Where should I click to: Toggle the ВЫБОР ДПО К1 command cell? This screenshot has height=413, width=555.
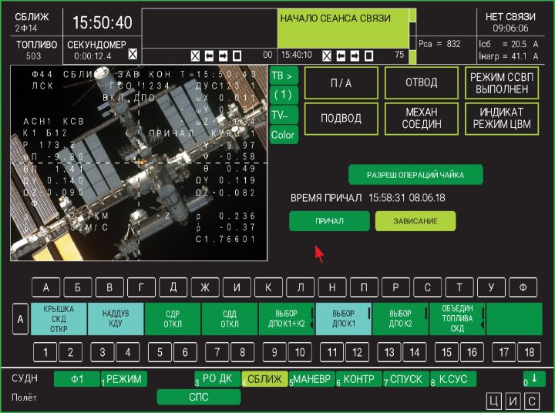pos(344,319)
